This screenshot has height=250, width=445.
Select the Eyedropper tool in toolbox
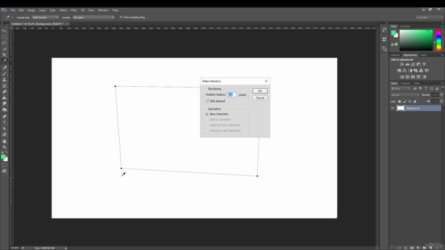coord(4,61)
